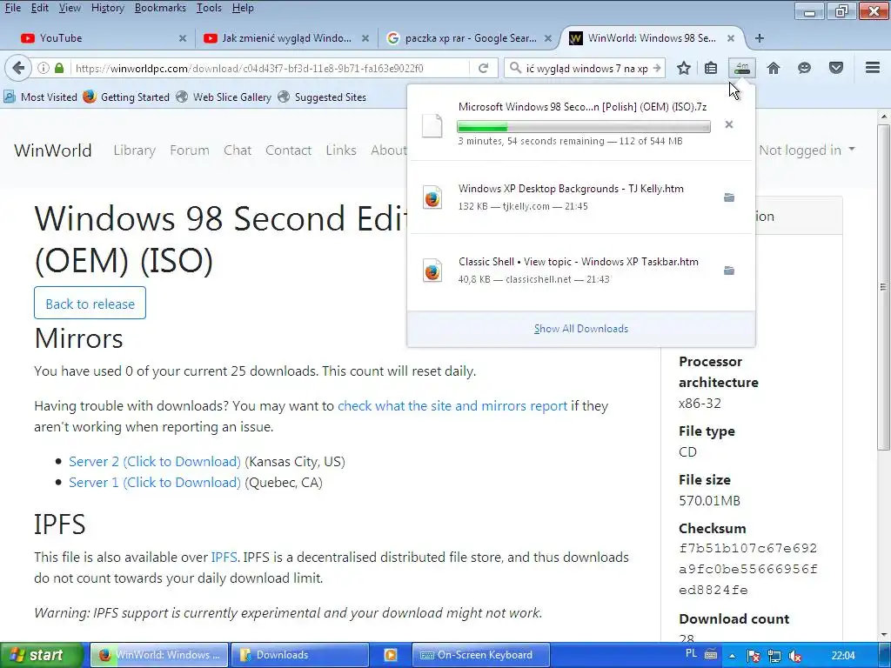
Task: Close the YouTube tab
Action: (x=183, y=38)
